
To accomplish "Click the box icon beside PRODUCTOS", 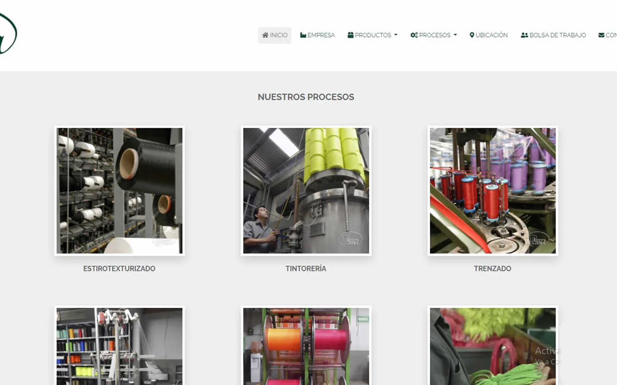I will point(350,35).
